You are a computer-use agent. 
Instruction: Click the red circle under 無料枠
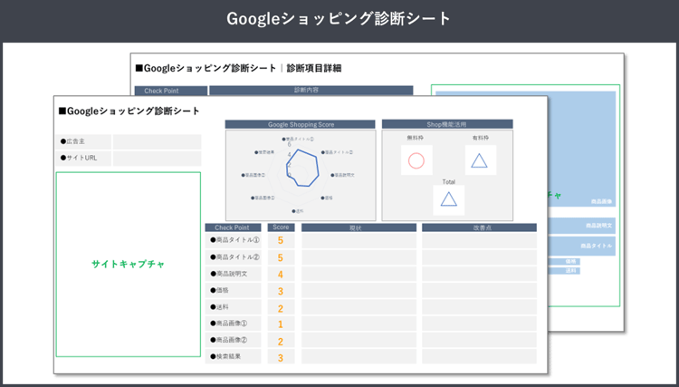coord(416,160)
